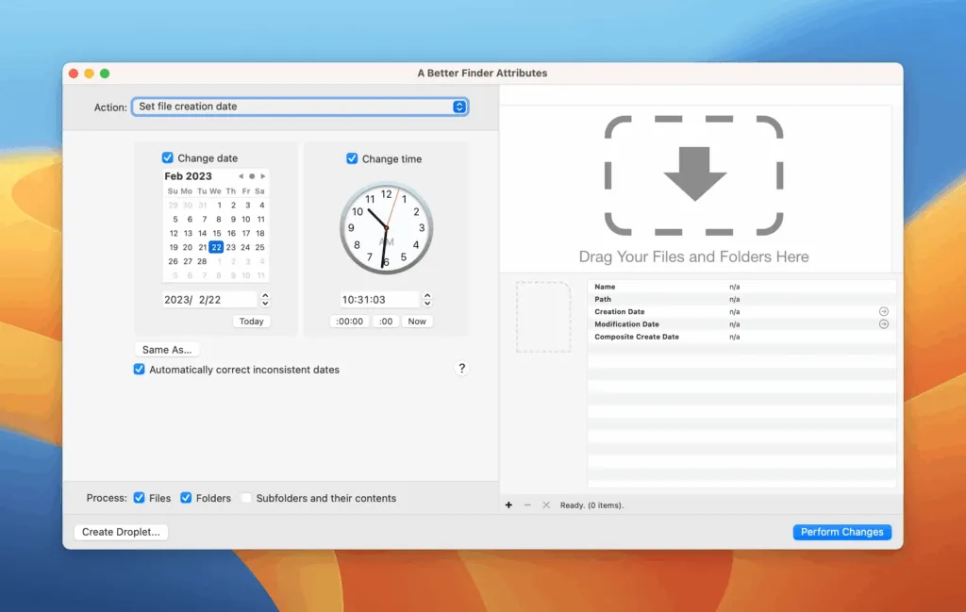Click the calendar previous month arrow

point(241,176)
